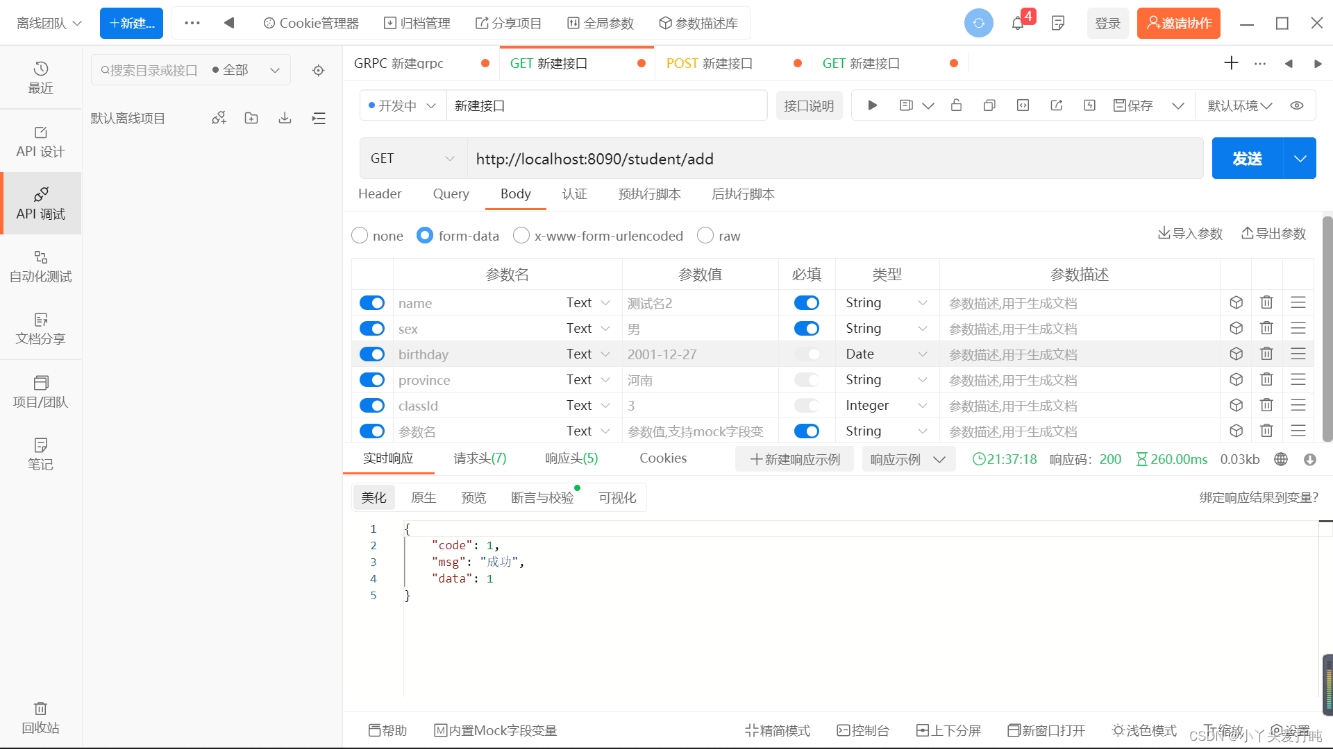Click the Cookie管理器 icon in top bar
Viewport: 1333px width, 749px height.
pos(271,23)
